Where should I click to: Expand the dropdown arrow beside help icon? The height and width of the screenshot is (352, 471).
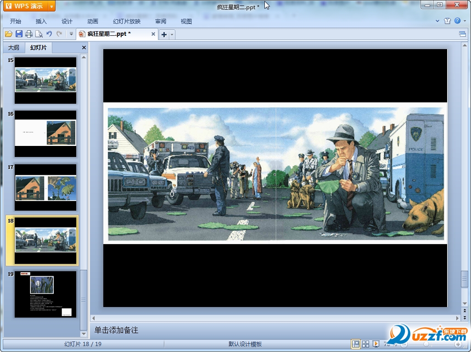tap(465, 21)
